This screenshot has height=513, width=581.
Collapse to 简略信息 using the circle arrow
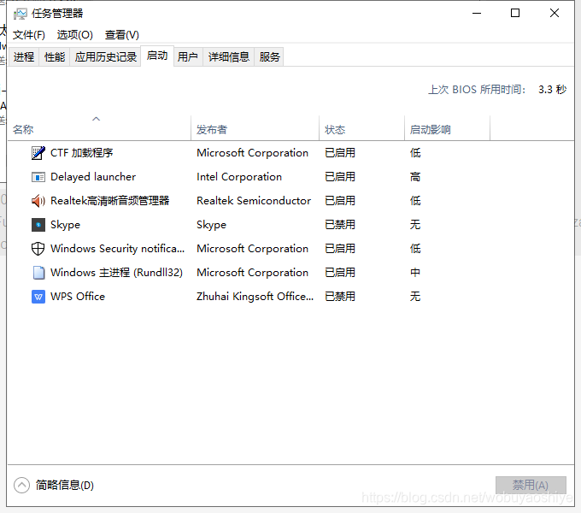click(21, 485)
